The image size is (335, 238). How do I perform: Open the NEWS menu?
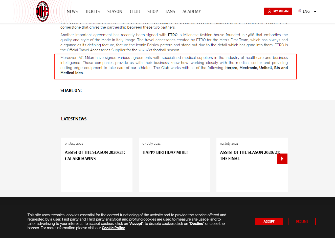point(72,11)
